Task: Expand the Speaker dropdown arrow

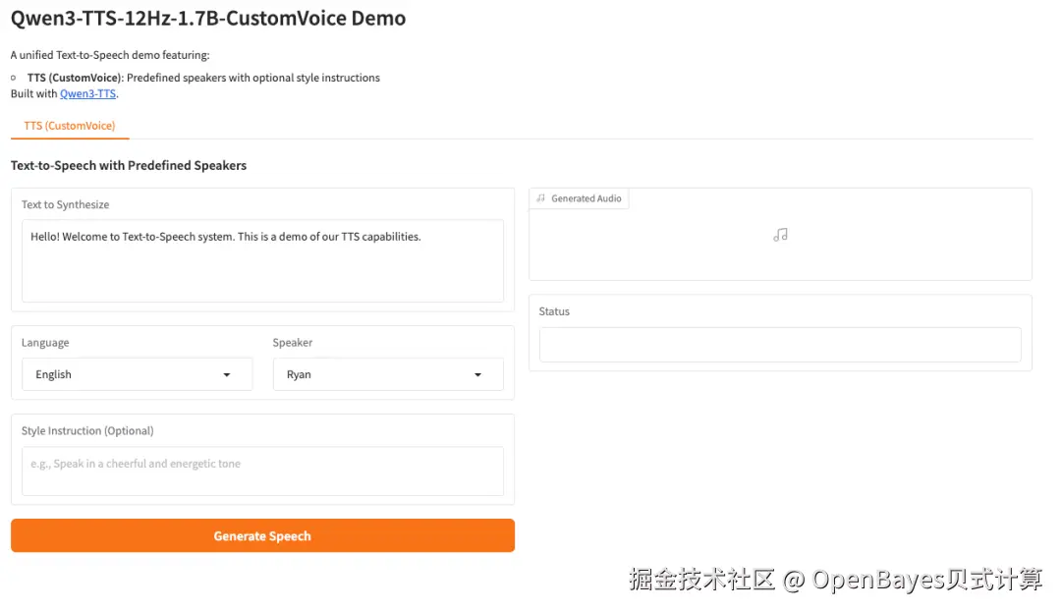Action: coord(478,374)
